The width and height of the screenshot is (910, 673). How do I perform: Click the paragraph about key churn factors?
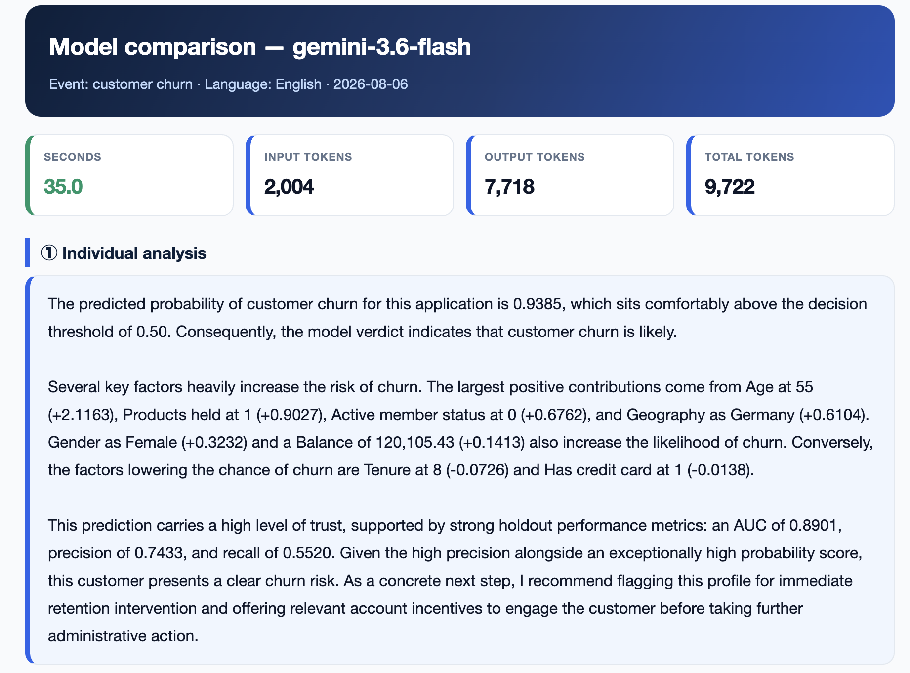click(460, 428)
